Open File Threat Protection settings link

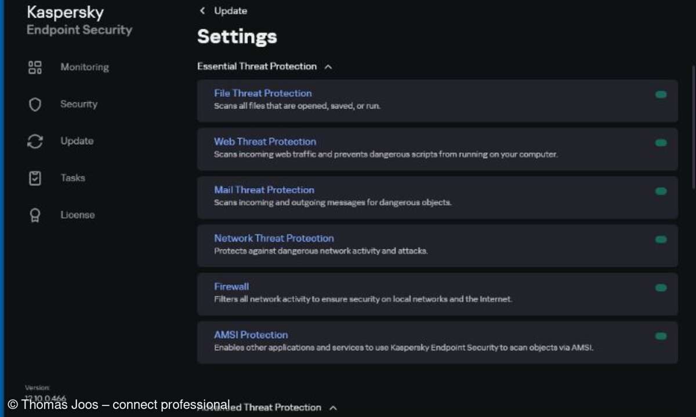(x=263, y=93)
